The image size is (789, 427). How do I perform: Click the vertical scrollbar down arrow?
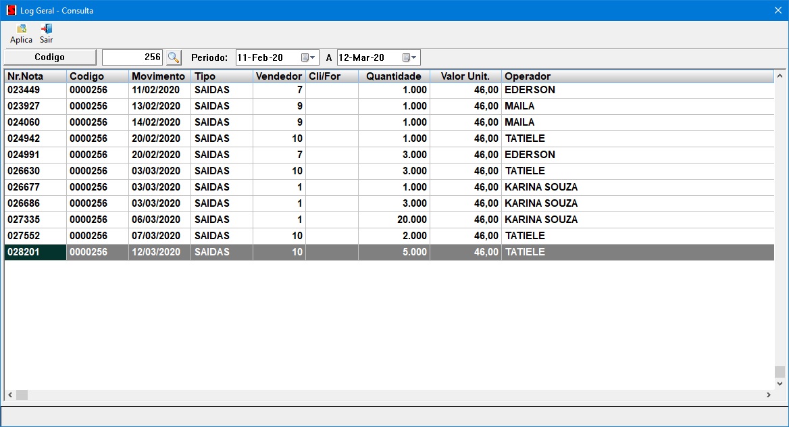click(x=780, y=383)
